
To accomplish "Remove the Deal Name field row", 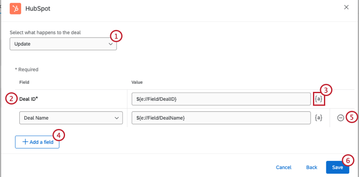I will point(340,118).
